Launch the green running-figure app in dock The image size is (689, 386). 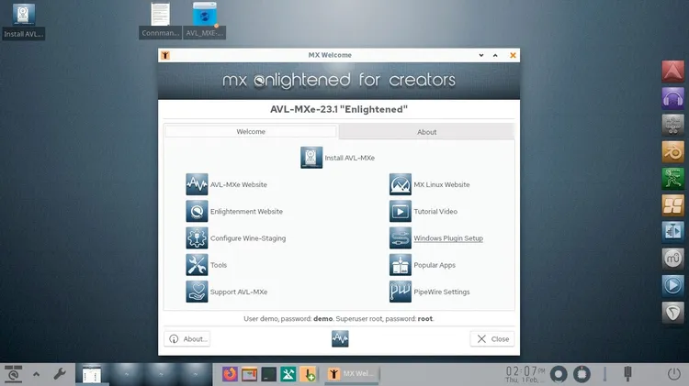click(672, 179)
